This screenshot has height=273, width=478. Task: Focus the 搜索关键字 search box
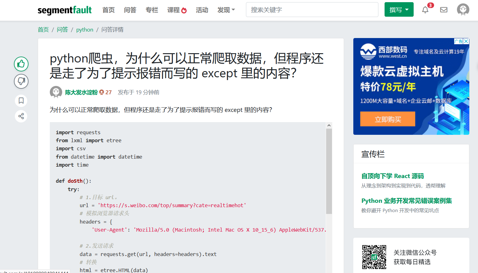tap(312, 10)
